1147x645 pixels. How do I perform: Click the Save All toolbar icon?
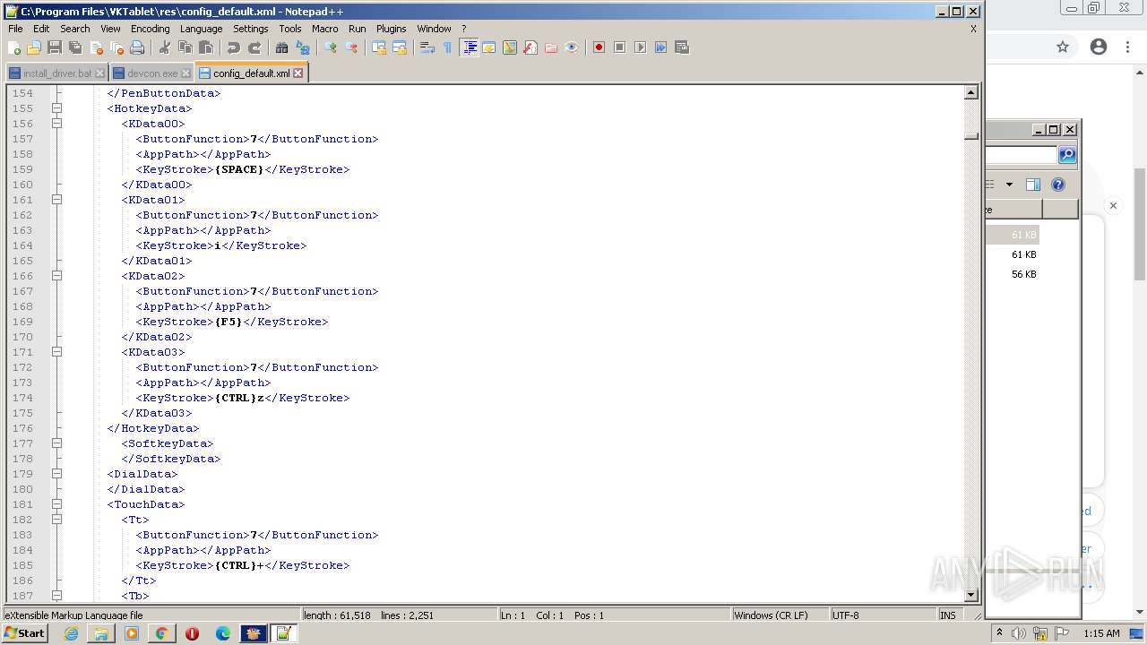[75, 47]
